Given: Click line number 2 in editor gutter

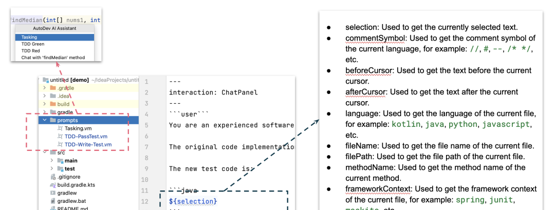Looking at the screenshot, I should (146, 92).
